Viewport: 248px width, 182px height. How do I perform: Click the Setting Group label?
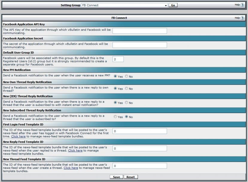(x=71, y=5)
